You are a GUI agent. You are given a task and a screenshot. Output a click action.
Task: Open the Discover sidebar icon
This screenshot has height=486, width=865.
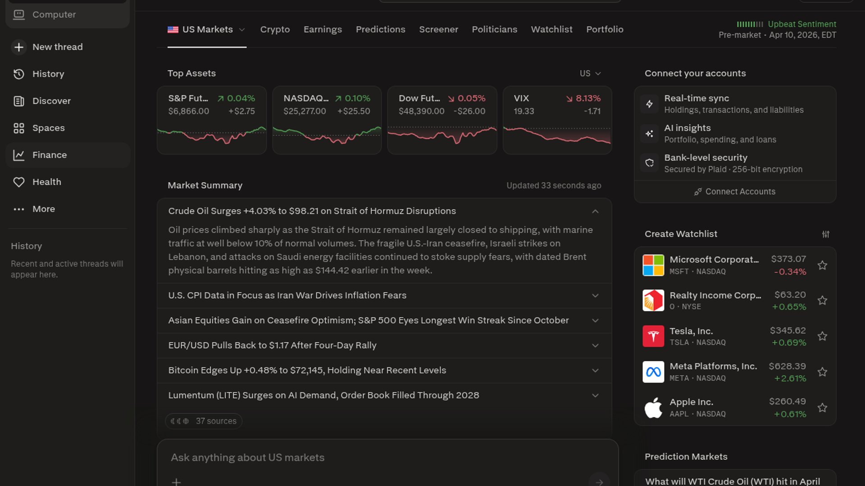click(x=18, y=101)
